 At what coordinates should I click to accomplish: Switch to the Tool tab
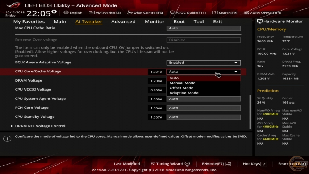[x=199, y=21]
